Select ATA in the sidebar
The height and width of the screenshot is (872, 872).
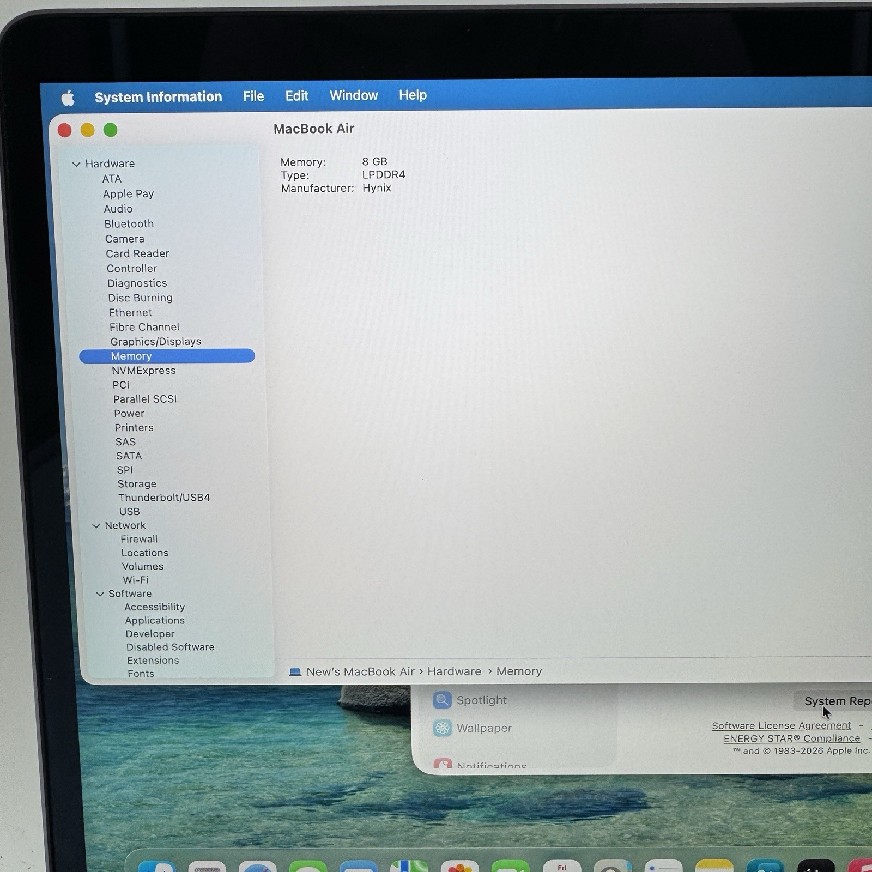[112, 179]
